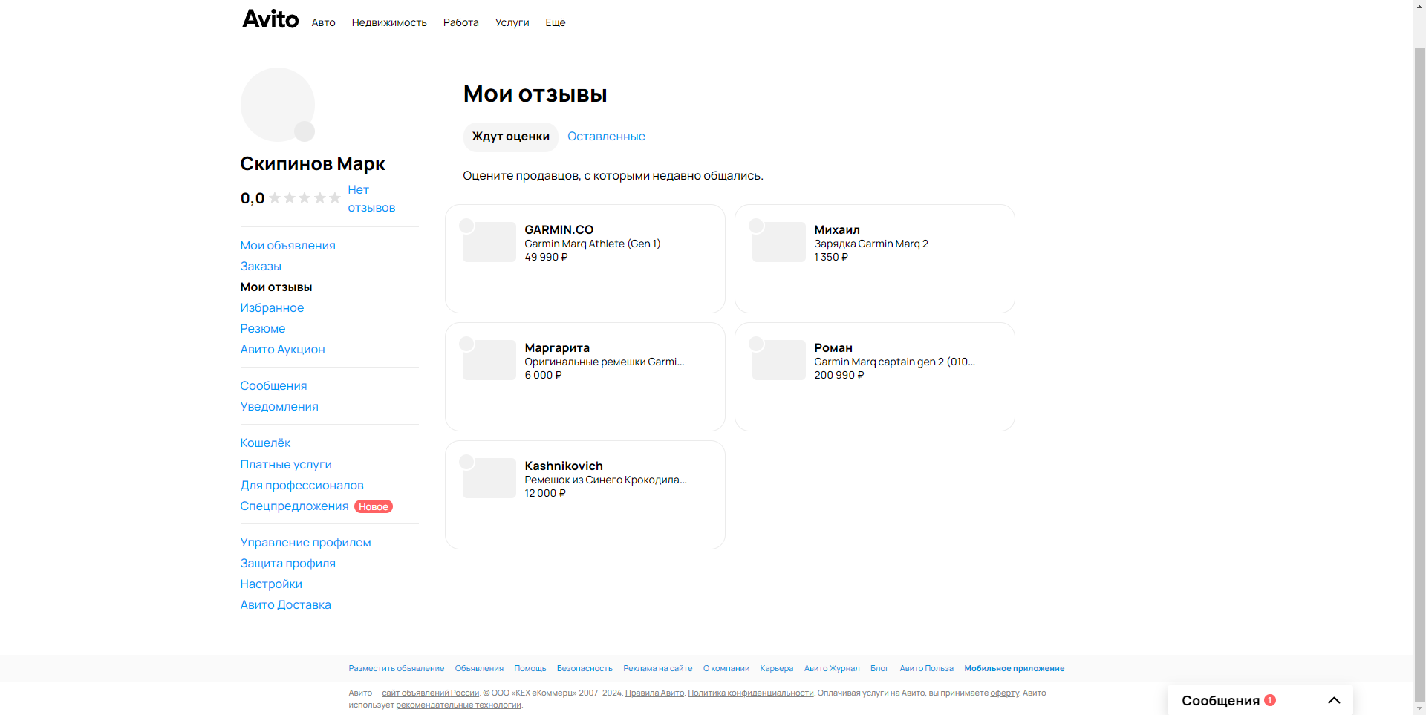1426x715 pixels.
Task: Click footer link Безопасность
Action: [x=585, y=669]
